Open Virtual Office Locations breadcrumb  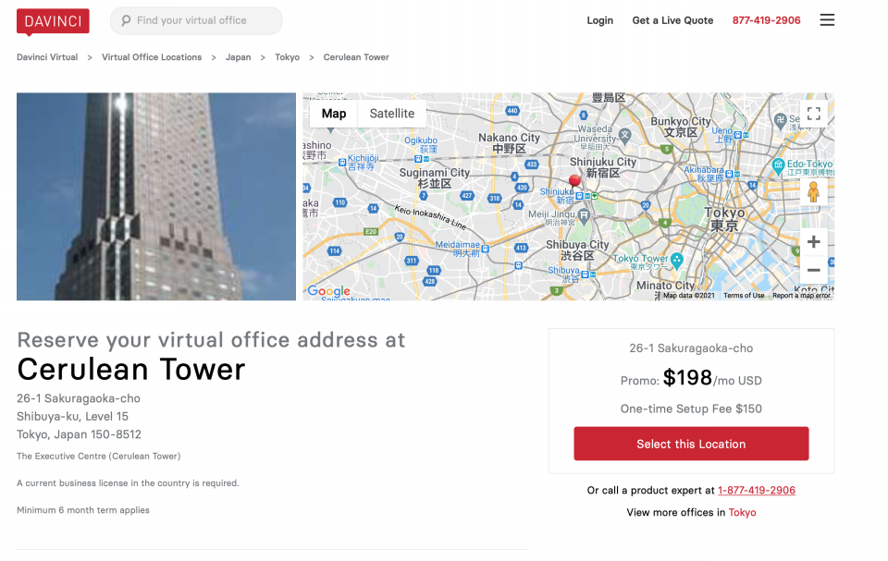152,57
